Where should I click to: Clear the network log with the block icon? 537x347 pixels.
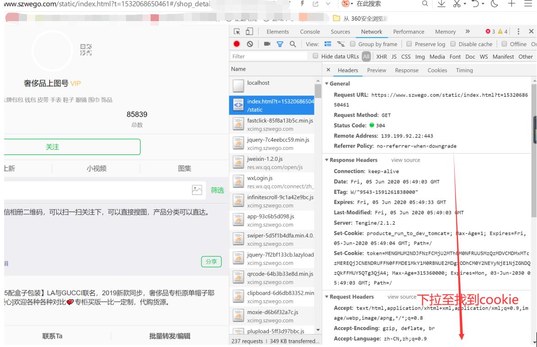251,44
